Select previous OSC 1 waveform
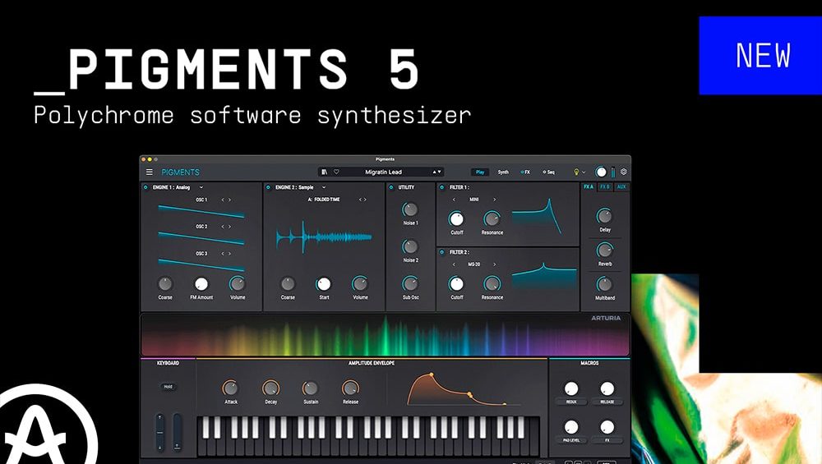This screenshot has width=822, height=464. [223, 200]
